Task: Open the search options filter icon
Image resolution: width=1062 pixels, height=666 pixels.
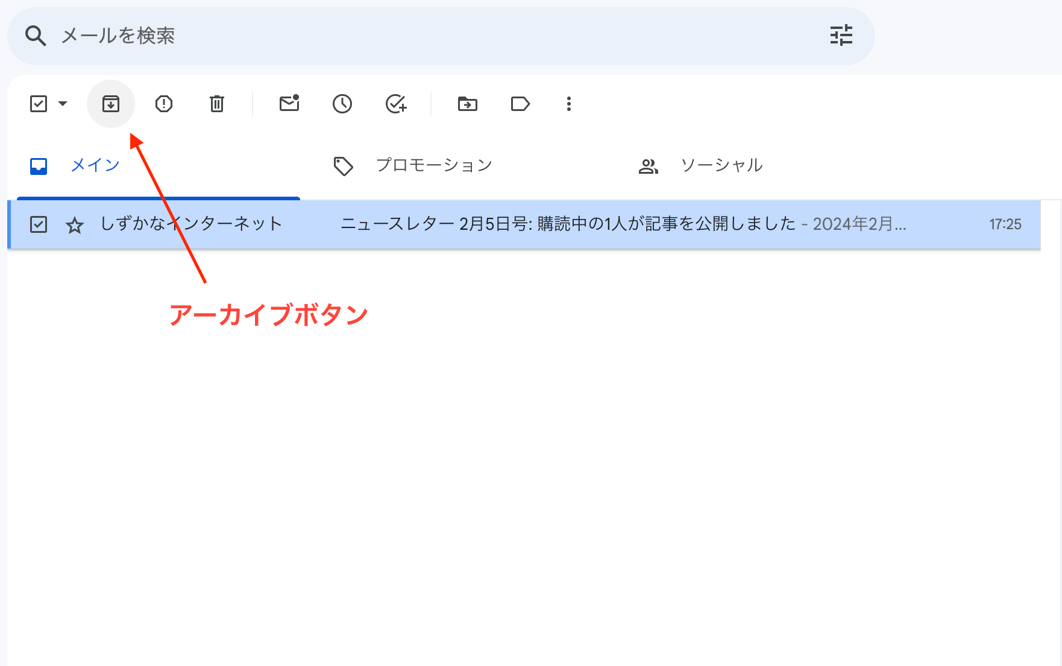Action: [x=841, y=36]
